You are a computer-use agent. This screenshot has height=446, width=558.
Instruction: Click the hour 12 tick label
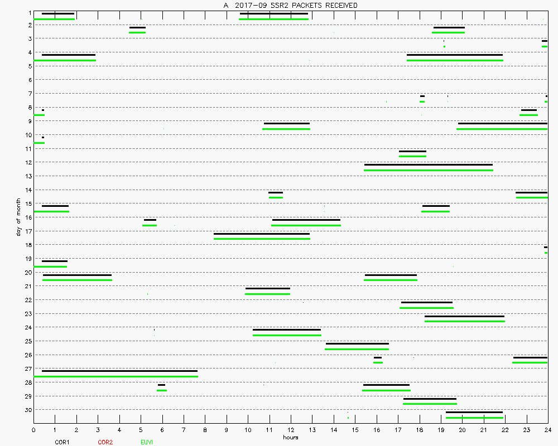coord(290,430)
